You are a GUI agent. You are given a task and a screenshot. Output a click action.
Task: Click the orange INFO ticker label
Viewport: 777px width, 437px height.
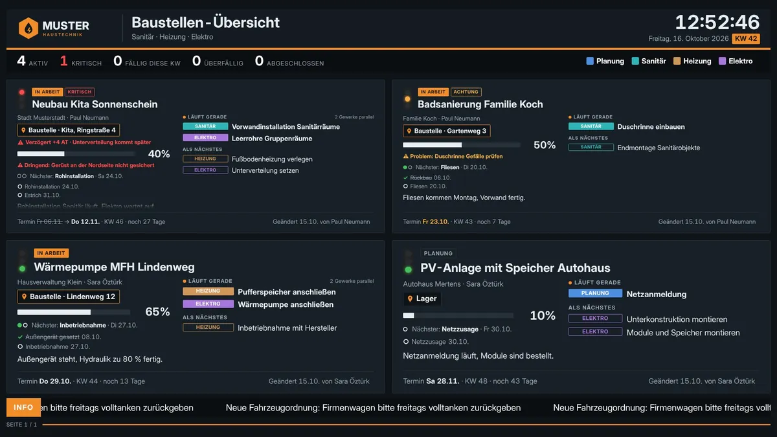click(23, 407)
